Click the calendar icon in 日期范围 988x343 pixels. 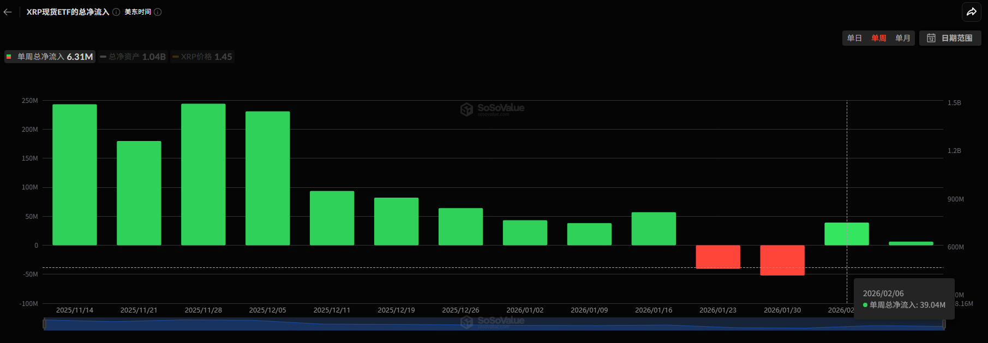pos(931,38)
